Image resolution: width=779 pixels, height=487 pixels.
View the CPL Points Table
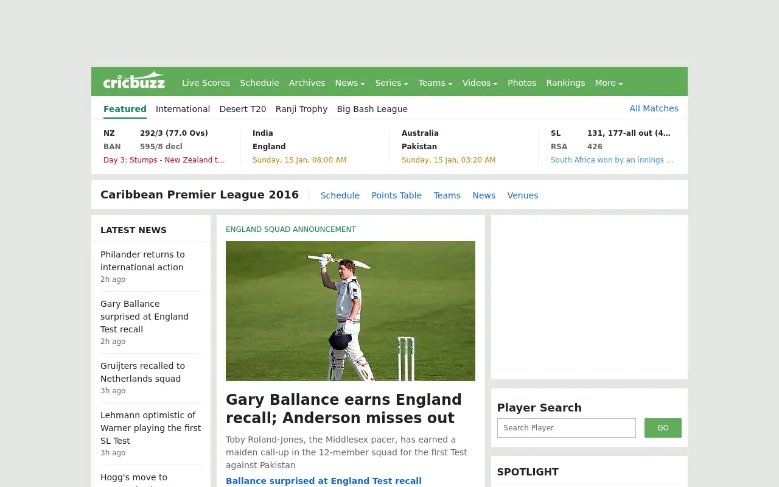click(x=396, y=195)
